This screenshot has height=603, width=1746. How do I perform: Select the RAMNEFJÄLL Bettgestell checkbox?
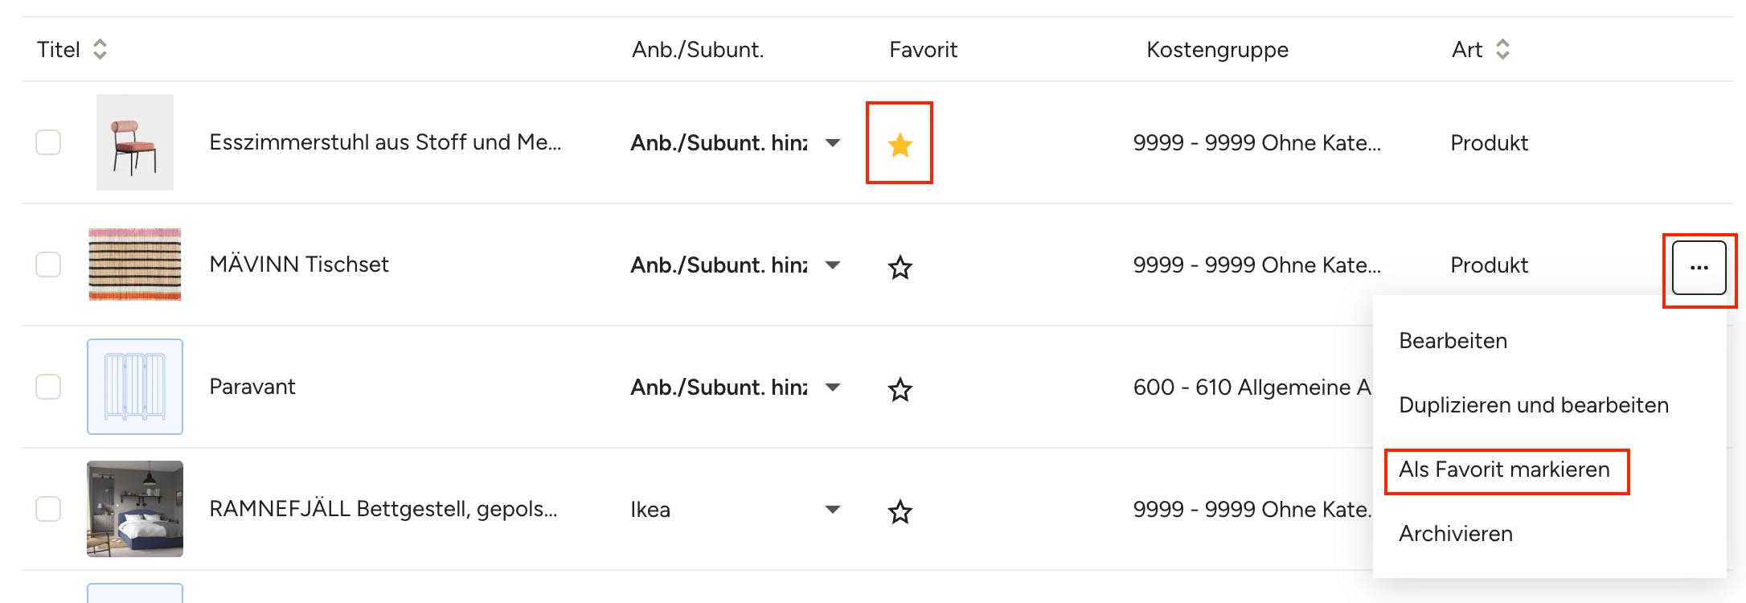pos(48,509)
